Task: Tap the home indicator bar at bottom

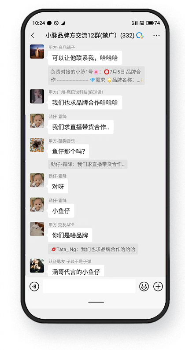Action: (x=96, y=302)
